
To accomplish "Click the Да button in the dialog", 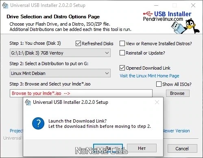I will (108, 148).
